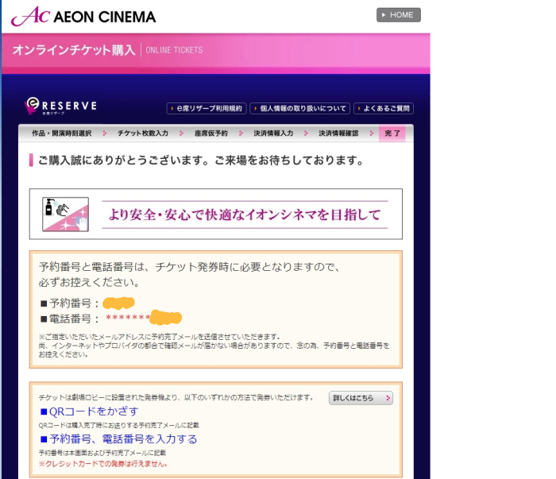Select the チケット枚数入力 step
Viewport: 556px width, 479px height.
(x=142, y=133)
